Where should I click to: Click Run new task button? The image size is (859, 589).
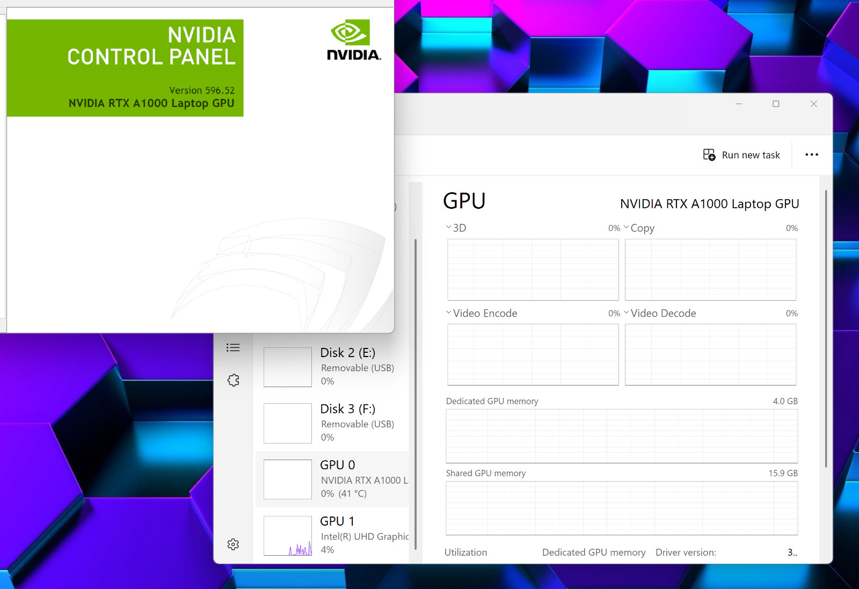(x=741, y=155)
